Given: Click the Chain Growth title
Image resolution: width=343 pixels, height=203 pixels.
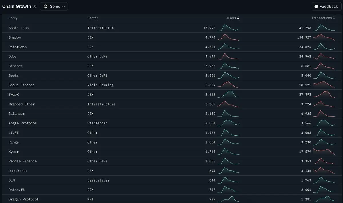Looking at the screenshot, I should (17, 6).
